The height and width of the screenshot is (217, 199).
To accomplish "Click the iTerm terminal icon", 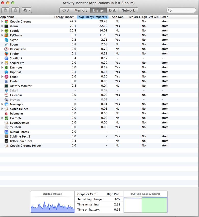I will click(x=6, y=26).
